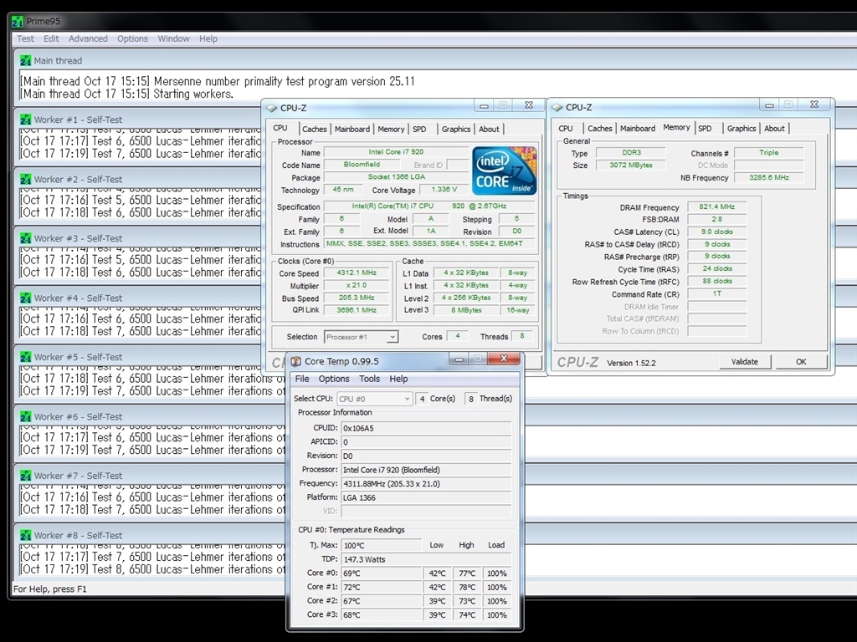Switch to SPD tab in right CPU-Z window
Image resolution: width=857 pixels, height=642 pixels.
(705, 129)
